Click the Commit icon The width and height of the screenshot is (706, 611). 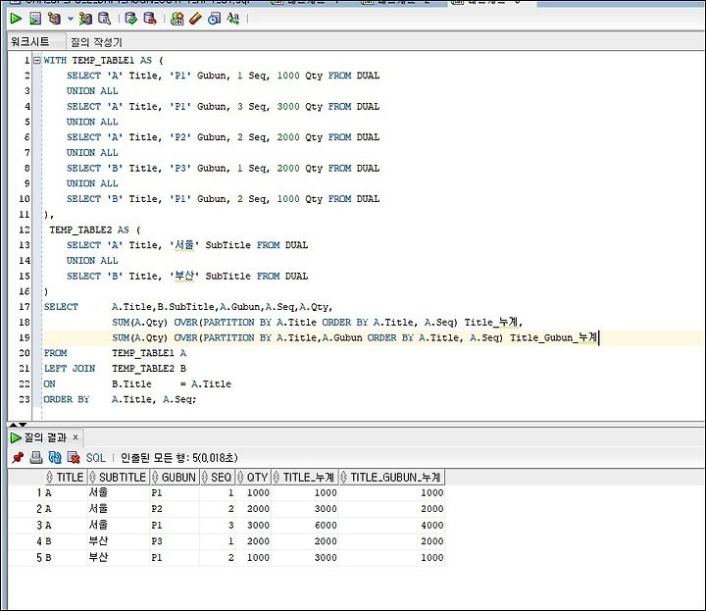tap(131, 19)
